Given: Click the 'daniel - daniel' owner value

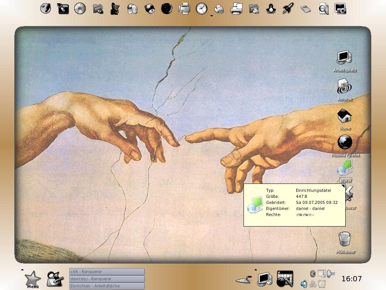Looking at the screenshot, I should tap(310, 208).
